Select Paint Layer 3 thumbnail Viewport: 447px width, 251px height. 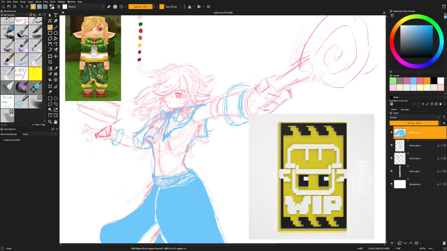coord(400,145)
